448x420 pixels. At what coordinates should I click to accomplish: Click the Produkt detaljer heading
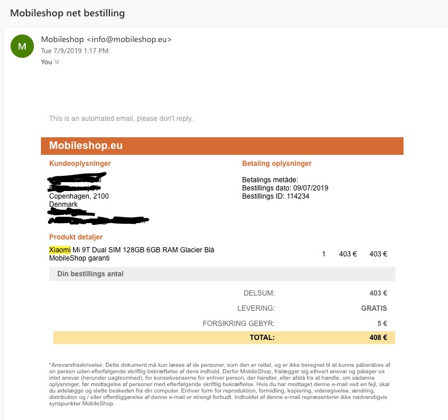[76, 237]
